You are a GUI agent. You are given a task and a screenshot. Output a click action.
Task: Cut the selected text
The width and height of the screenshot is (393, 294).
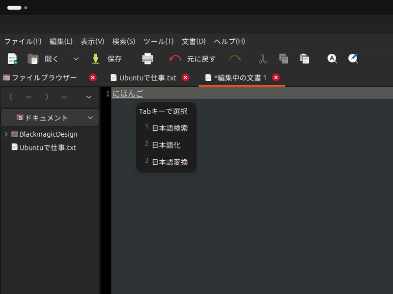(x=263, y=59)
